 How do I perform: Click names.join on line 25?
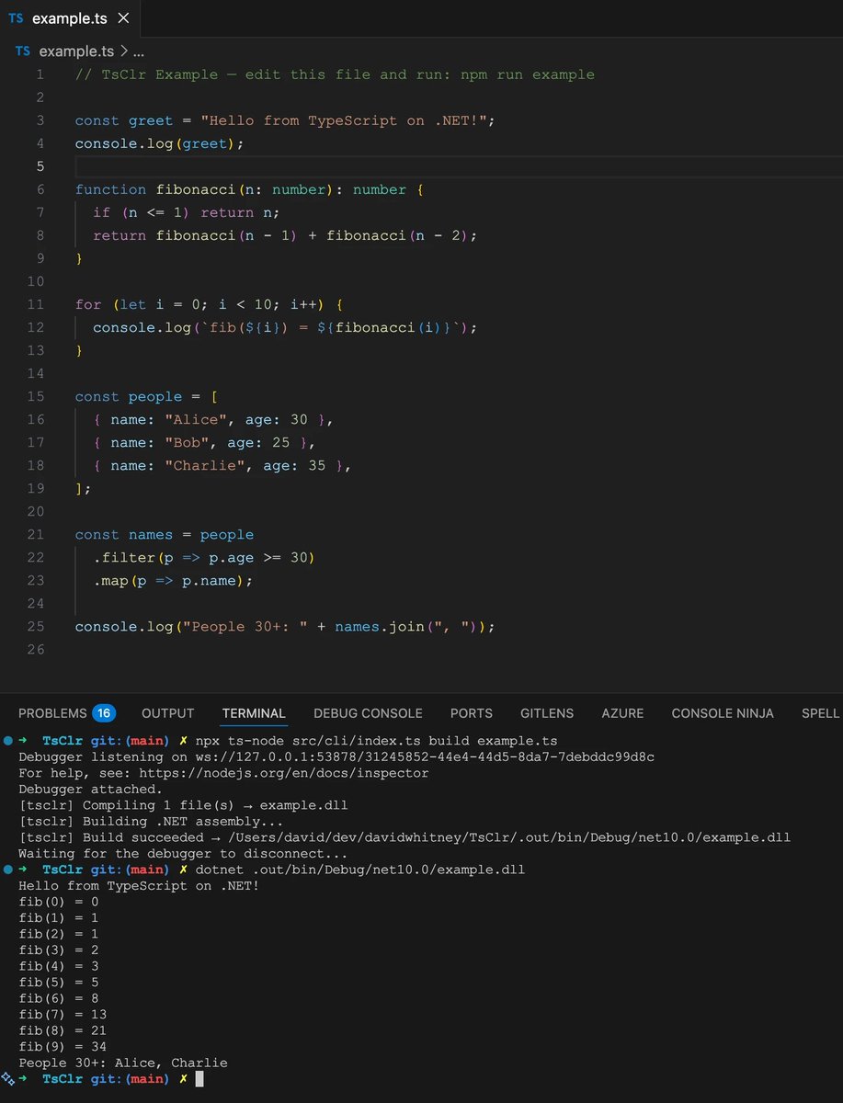pyautogui.click(x=380, y=626)
